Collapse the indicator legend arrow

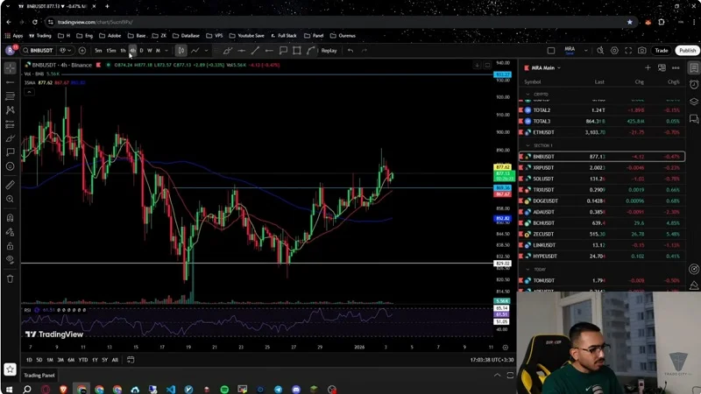point(29,90)
